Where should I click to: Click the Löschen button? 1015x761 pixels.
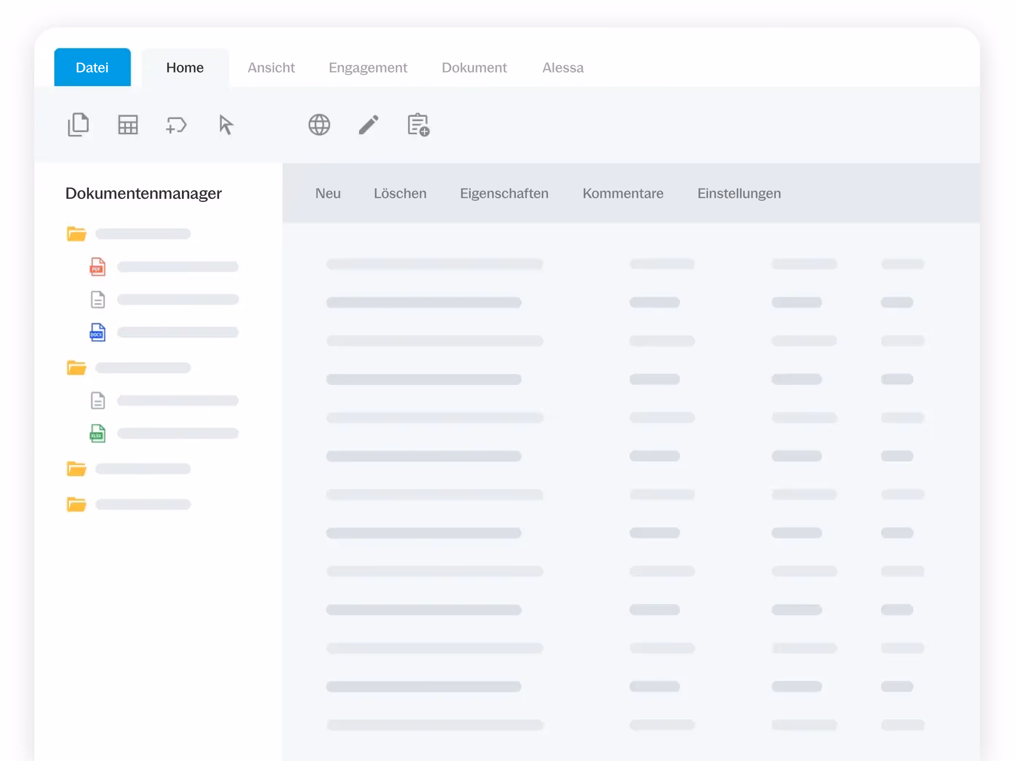coord(400,193)
